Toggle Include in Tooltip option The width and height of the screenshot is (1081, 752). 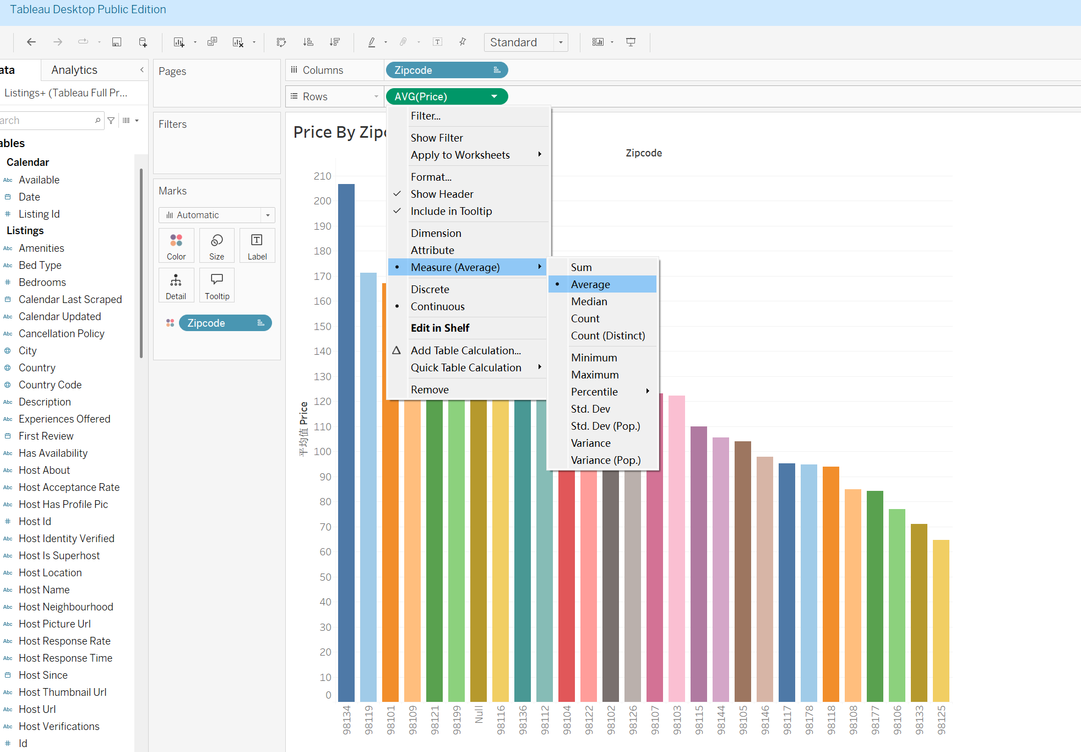[451, 211]
